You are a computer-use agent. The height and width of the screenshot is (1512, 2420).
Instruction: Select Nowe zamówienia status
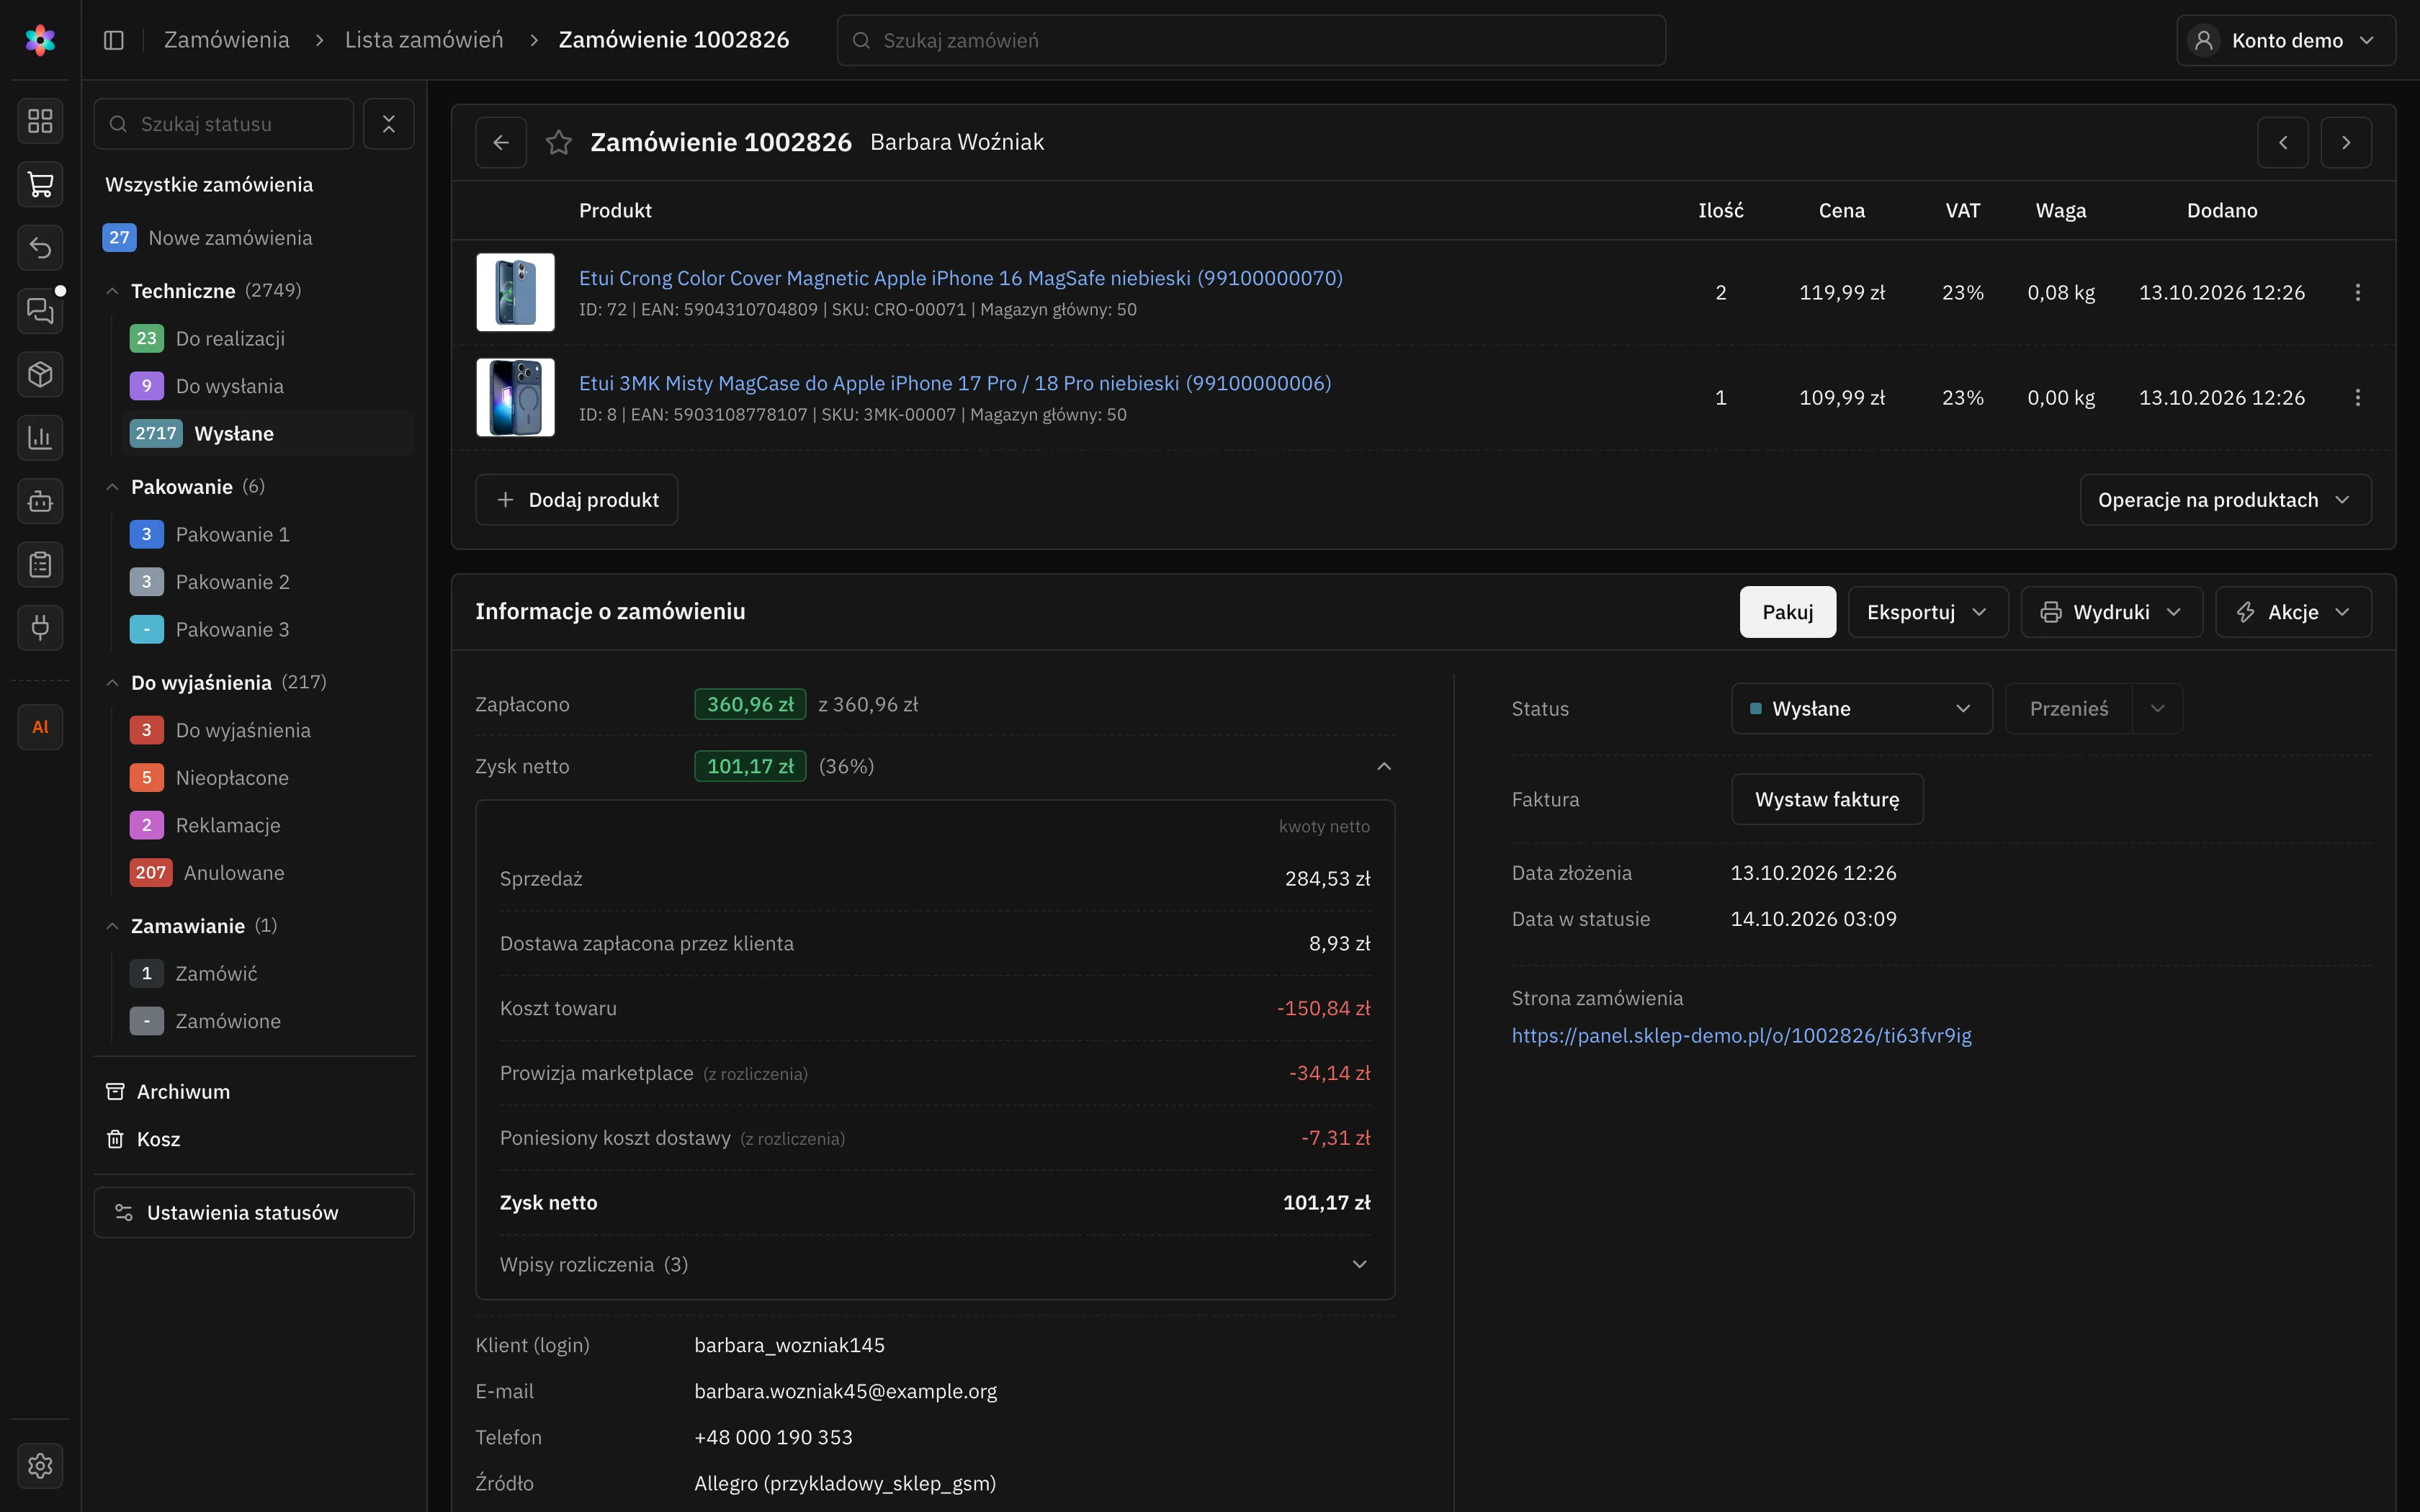[230, 238]
